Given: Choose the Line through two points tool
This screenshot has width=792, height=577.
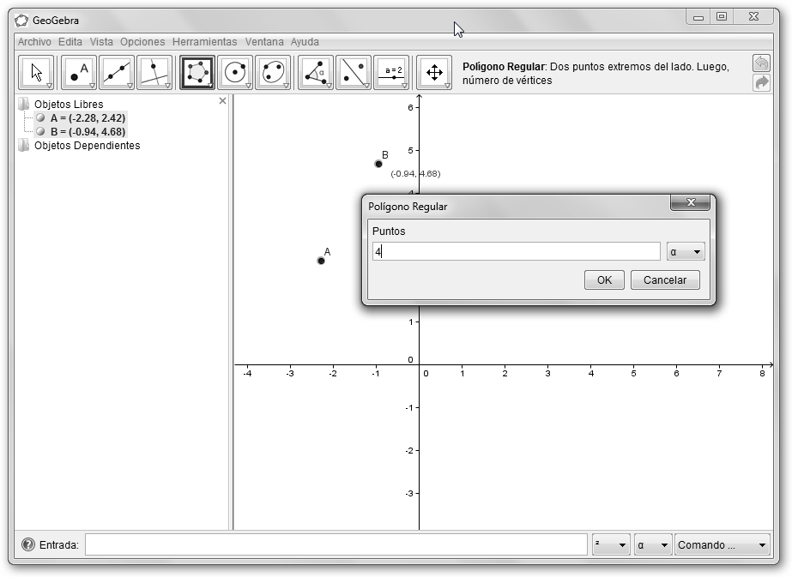Looking at the screenshot, I should coord(117,73).
